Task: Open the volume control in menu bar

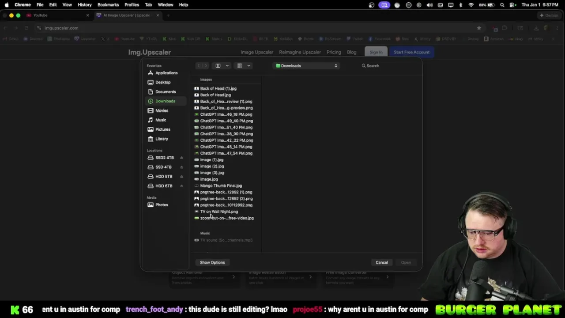Action: click(429, 5)
